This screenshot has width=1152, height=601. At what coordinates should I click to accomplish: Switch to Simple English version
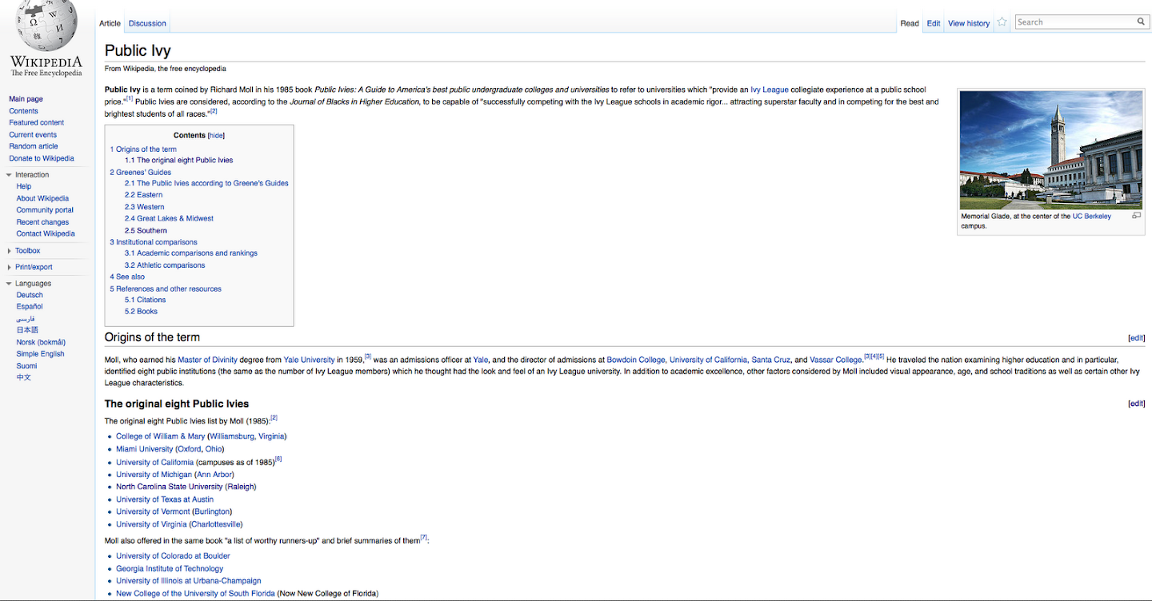[x=40, y=354]
